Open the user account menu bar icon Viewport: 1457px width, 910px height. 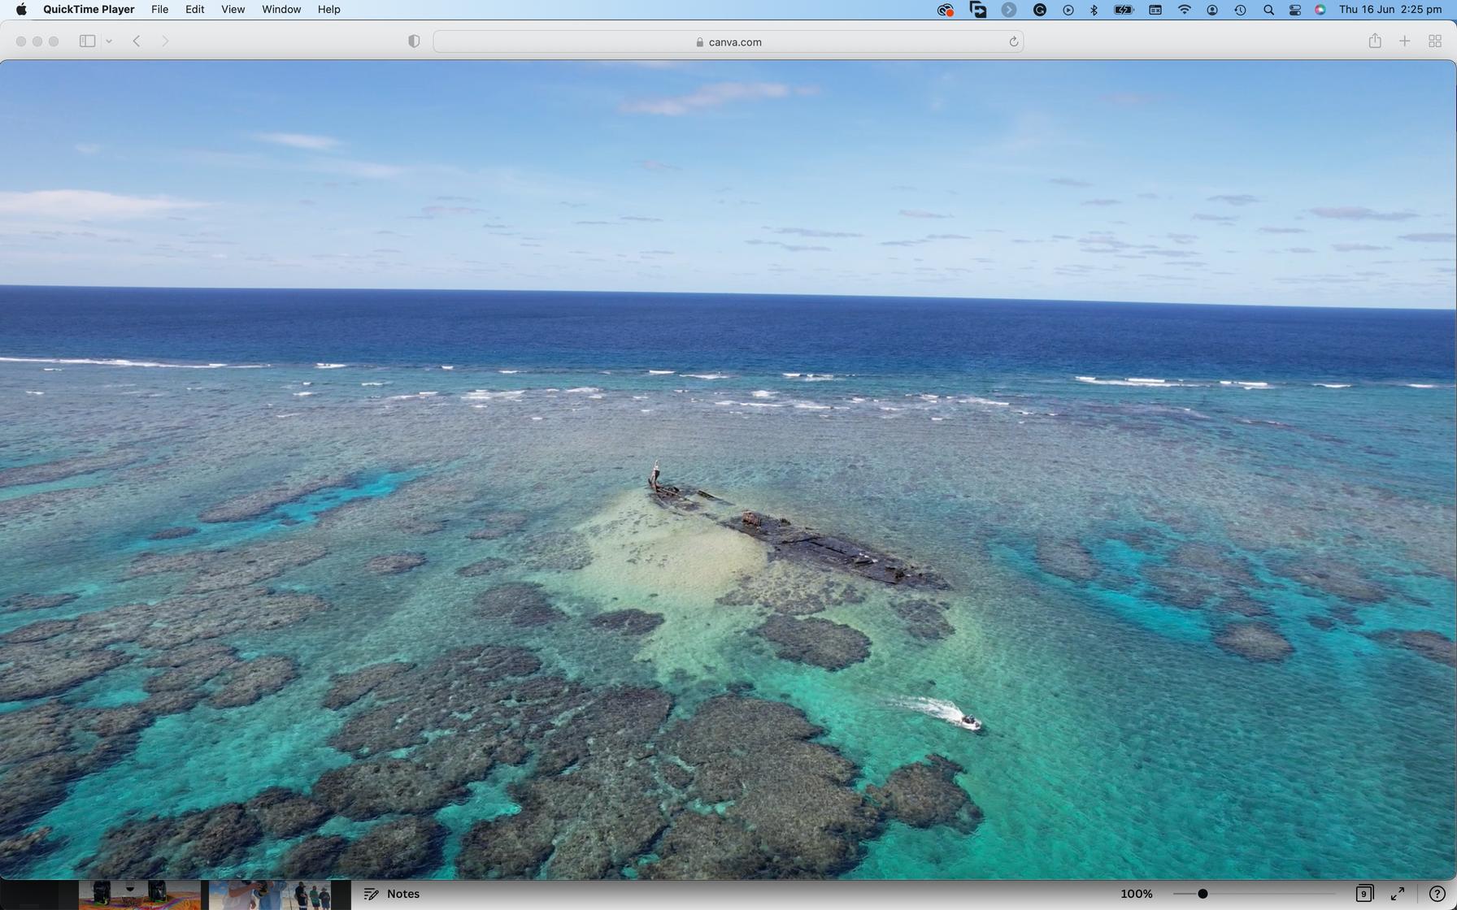(x=1212, y=10)
